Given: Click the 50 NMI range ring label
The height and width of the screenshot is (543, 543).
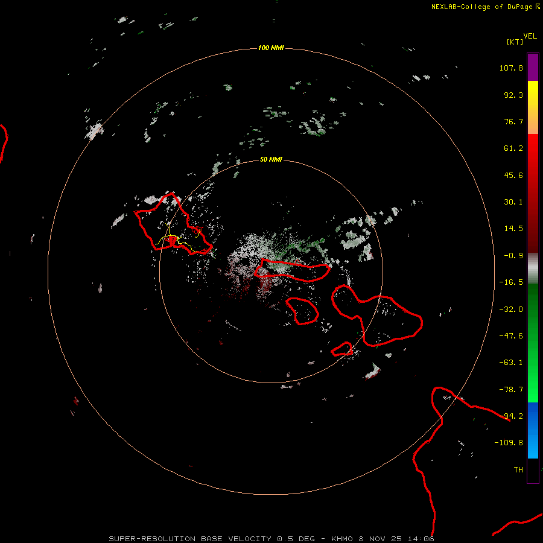Looking at the screenshot, I should pos(271,159).
